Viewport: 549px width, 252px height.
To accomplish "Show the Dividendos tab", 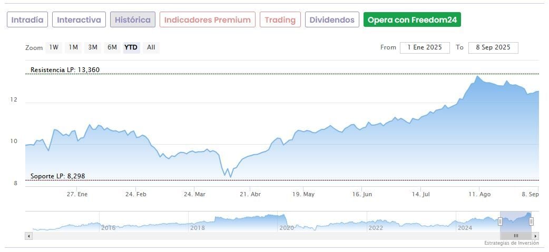I will pos(332,20).
